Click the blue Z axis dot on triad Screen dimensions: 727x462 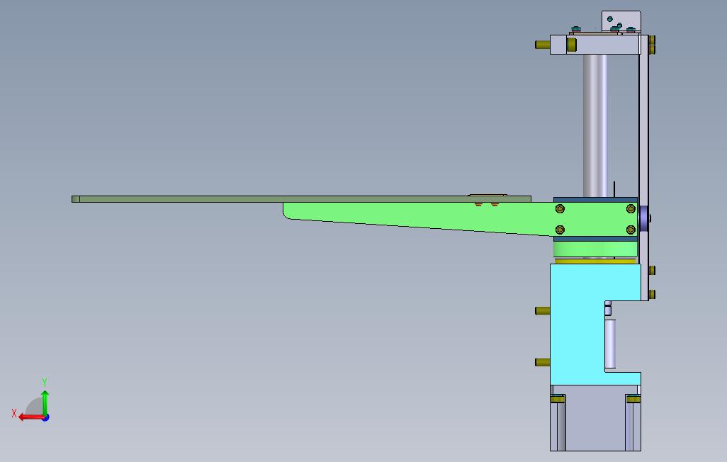[x=46, y=417]
